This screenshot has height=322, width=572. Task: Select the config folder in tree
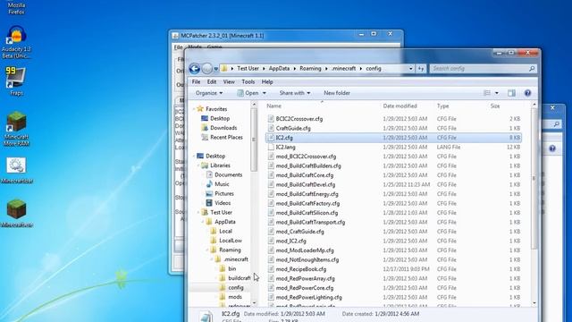(x=236, y=288)
